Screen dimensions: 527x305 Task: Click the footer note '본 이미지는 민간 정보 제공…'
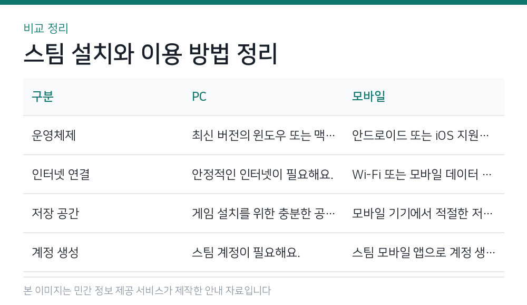[147, 291]
